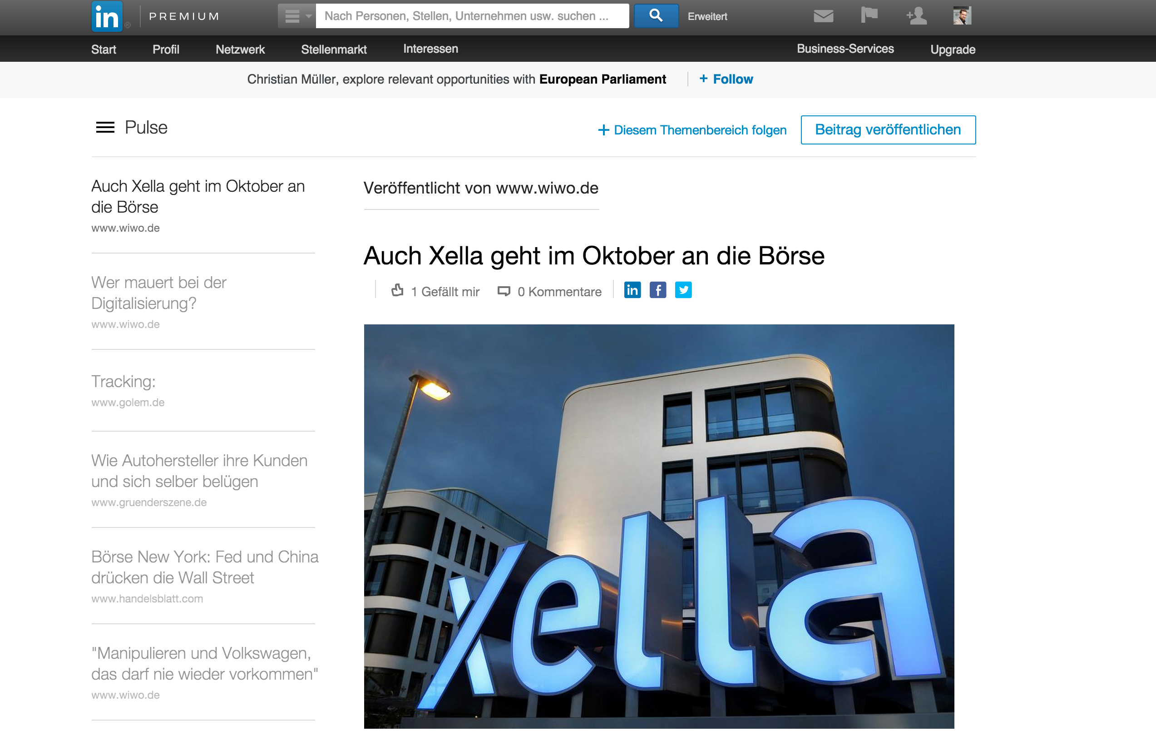This screenshot has height=736, width=1156.
Task: Open the search category dropdown
Action: (x=296, y=16)
